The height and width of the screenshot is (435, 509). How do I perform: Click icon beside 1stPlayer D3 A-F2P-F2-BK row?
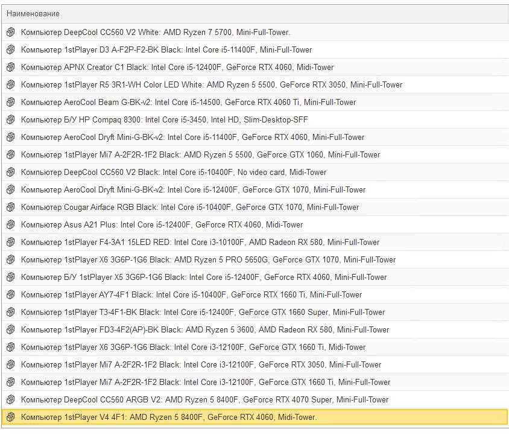coord(11,49)
